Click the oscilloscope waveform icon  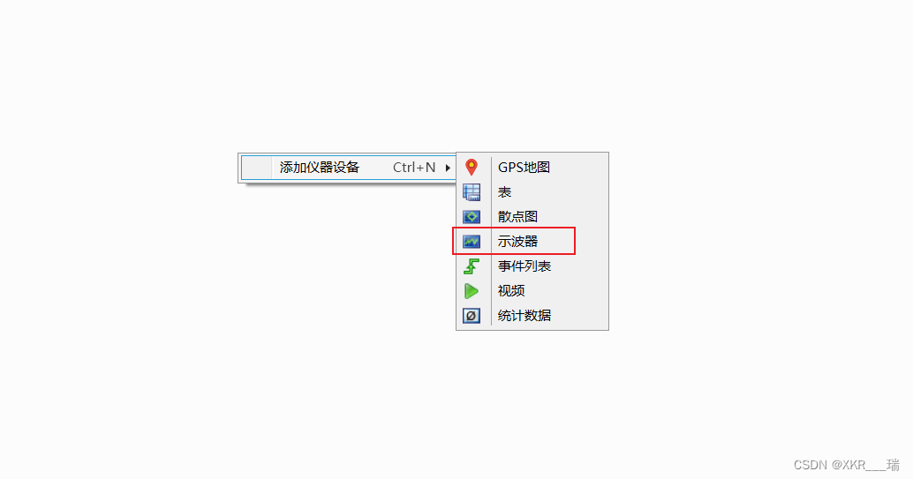[471, 241]
